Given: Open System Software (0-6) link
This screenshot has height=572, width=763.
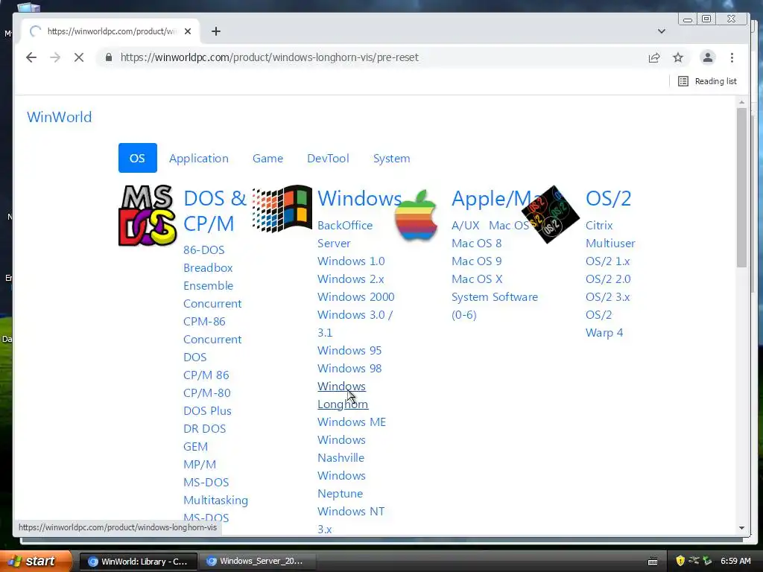Looking at the screenshot, I should point(495,306).
